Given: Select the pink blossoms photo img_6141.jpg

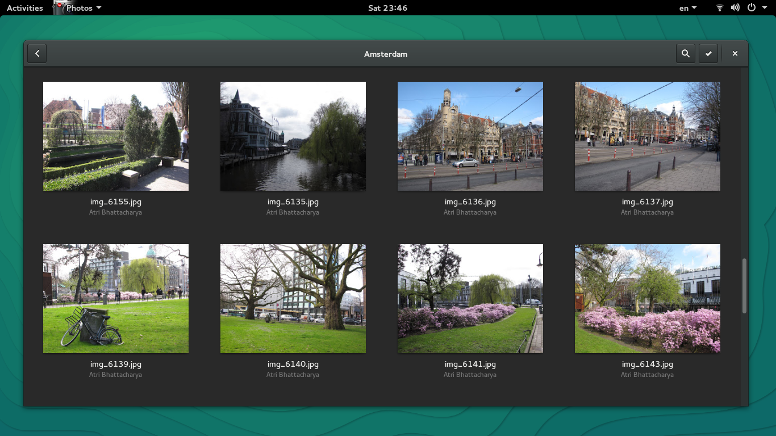Looking at the screenshot, I should (x=470, y=298).
